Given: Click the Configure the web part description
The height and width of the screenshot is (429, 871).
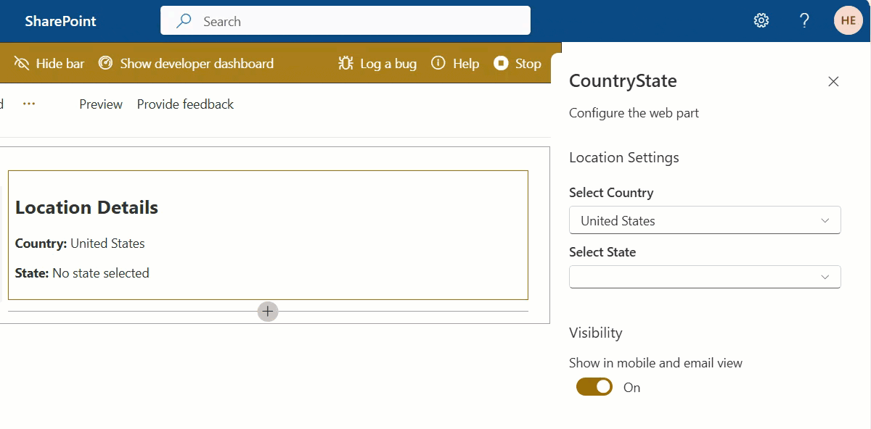Looking at the screenshot, I should point(634,113).
